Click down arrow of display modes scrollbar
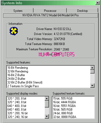The height and width of the screenshot is (123, 101). point(47,116)
